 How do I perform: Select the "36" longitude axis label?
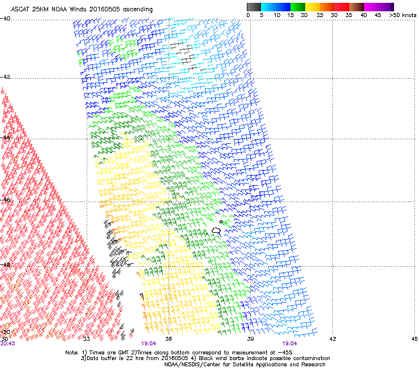click(168, 339)
